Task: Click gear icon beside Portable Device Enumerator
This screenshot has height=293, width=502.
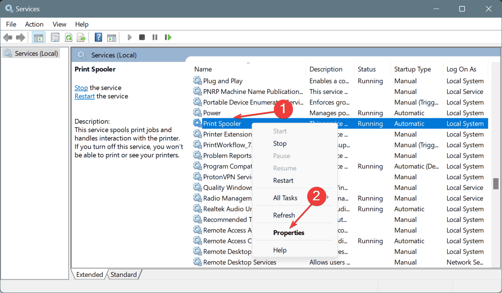Action: (x=197, y=102)
